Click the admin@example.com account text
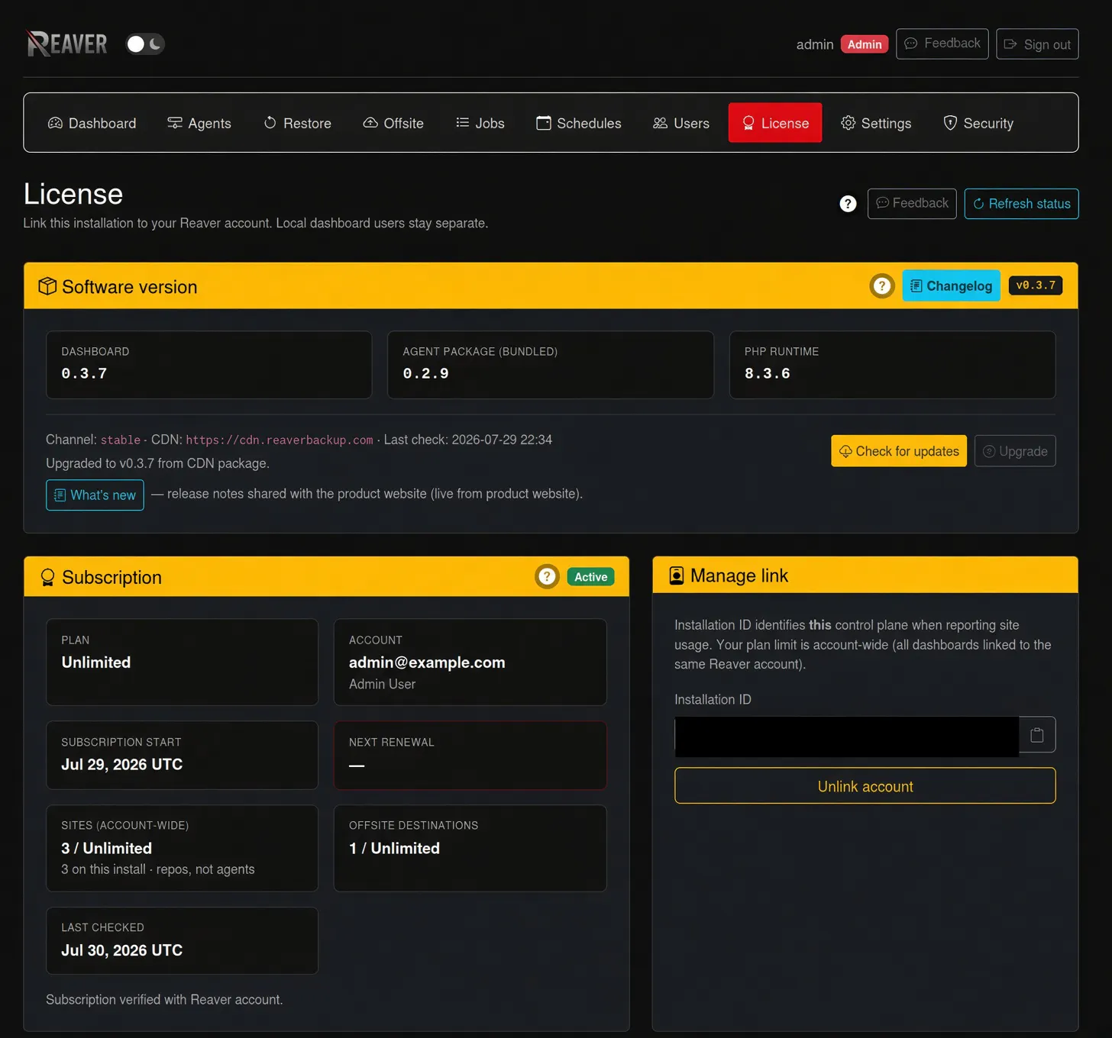The image size is (1112, 1038). click(427, 662)
